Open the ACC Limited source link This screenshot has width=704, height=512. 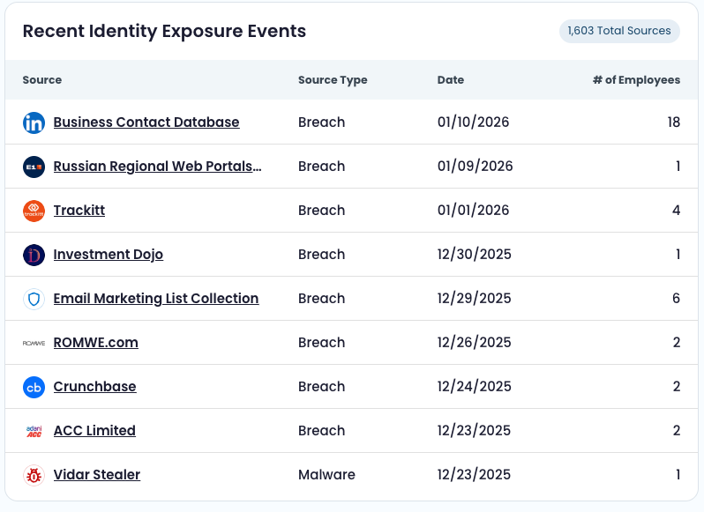[94, 430]
